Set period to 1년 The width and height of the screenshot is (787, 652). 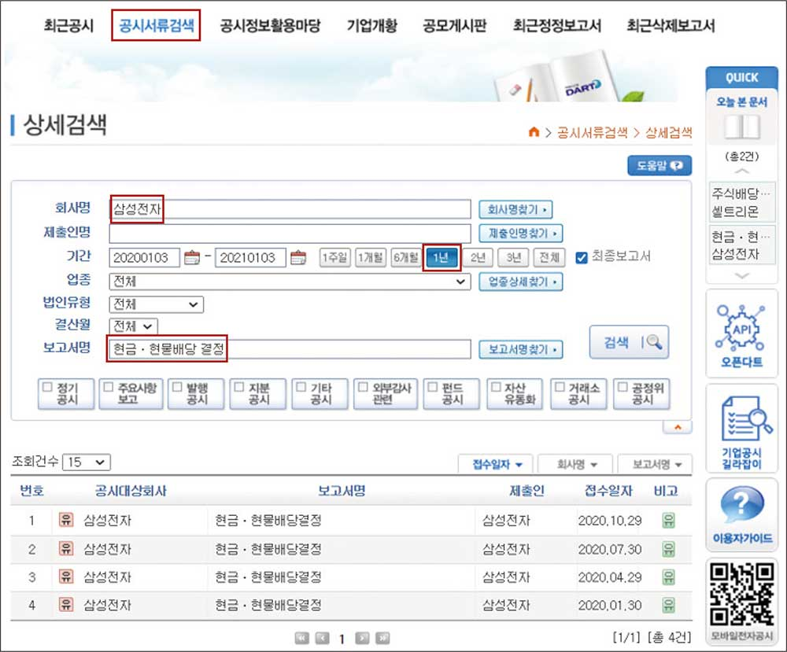click(x=442, y=258)
